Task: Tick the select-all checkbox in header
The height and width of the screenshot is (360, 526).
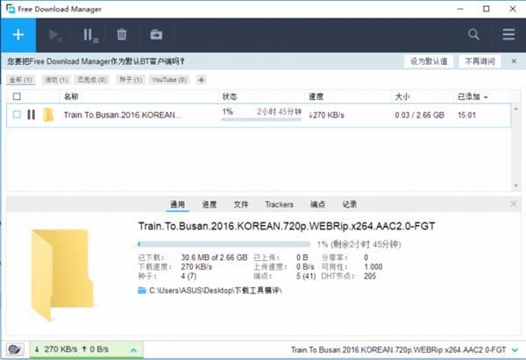Action: (x=17, y=96)
